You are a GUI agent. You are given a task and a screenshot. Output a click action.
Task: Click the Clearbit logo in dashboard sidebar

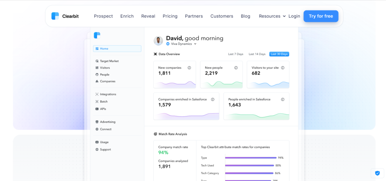[97, 35]
